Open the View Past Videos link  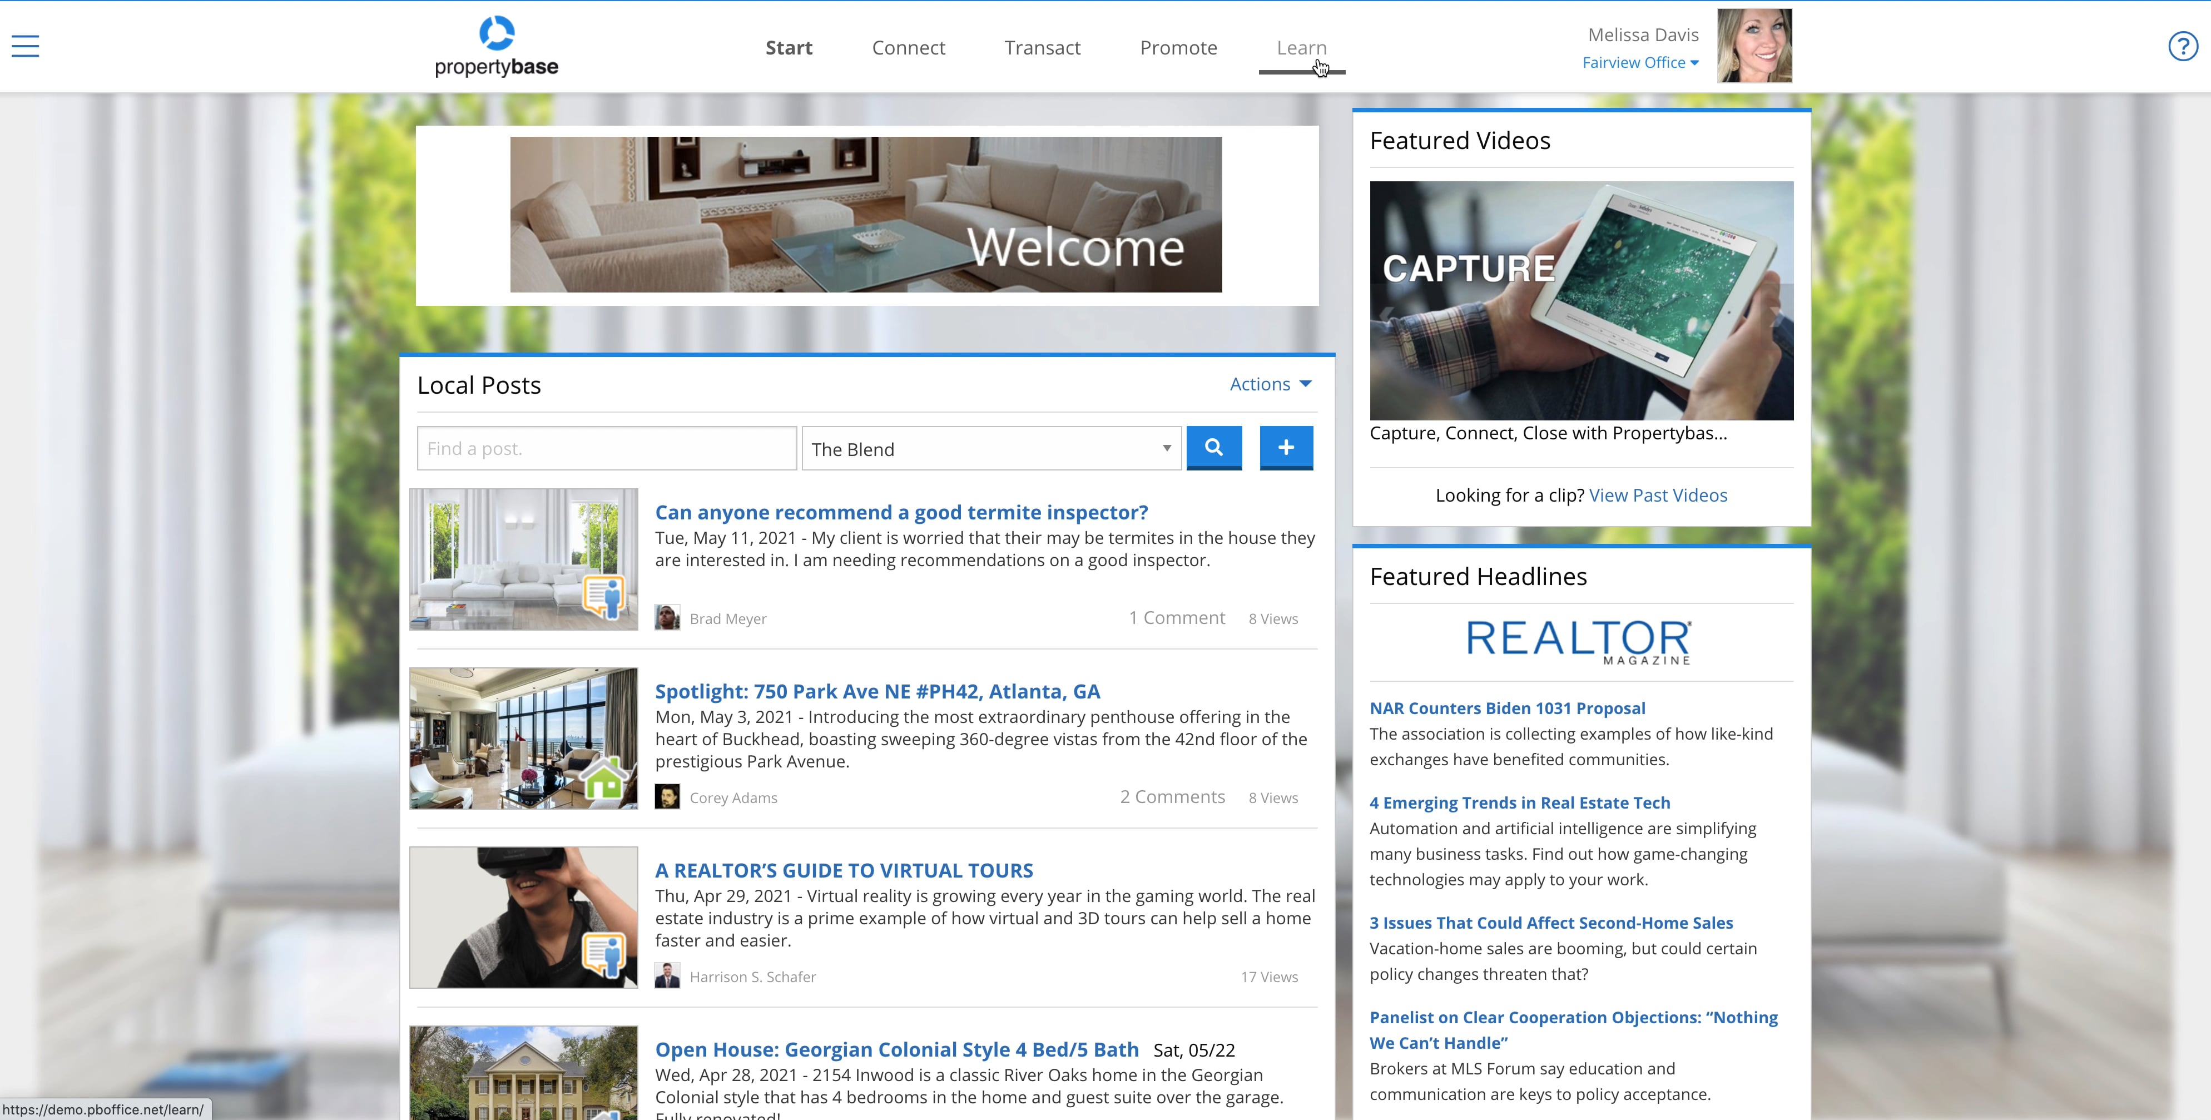[1658, 495]
